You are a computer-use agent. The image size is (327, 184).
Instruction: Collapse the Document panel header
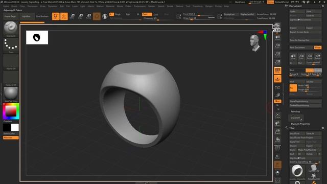click(x=295, y=6)
